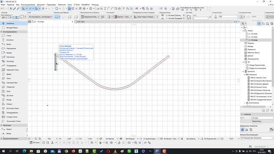274x154 pixels.
Task: Open the floor plan display dropdown План Этажа и Разрез
Action: [146, 17]
